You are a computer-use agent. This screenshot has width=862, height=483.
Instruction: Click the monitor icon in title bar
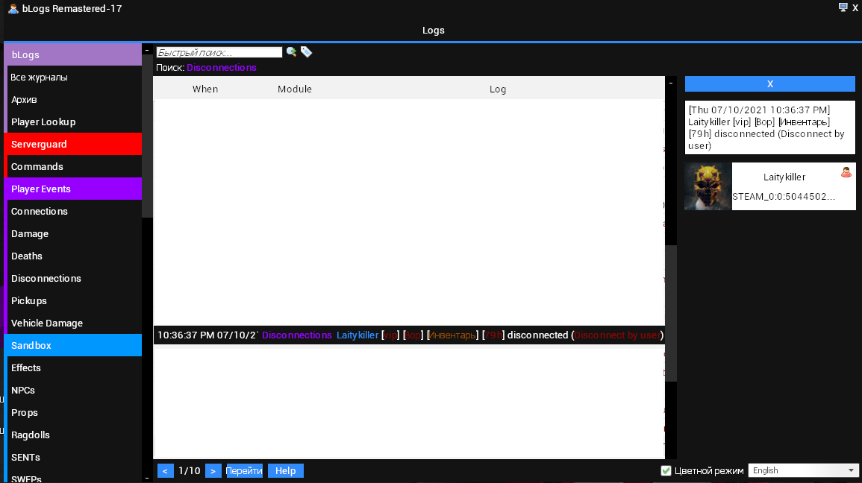[x=843, y=7]
